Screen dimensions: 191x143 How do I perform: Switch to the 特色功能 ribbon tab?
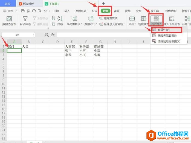[x=171, y=11]
